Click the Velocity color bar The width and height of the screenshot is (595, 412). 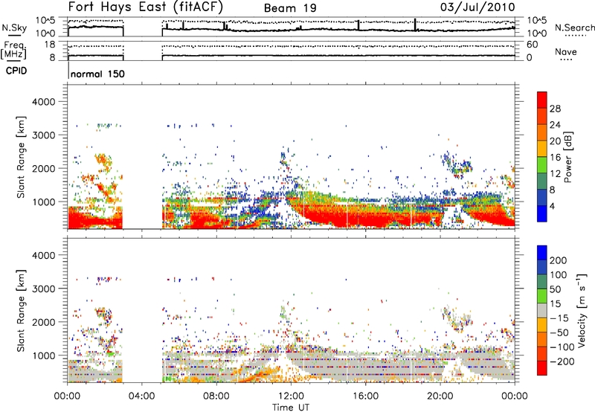click(542, 310)
